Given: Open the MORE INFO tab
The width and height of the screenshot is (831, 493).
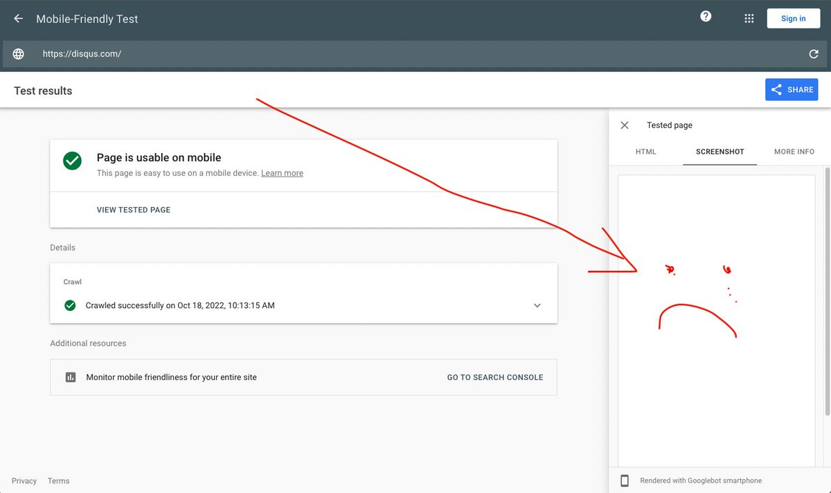Looking at the screenshot, I should tap(794, 152).
